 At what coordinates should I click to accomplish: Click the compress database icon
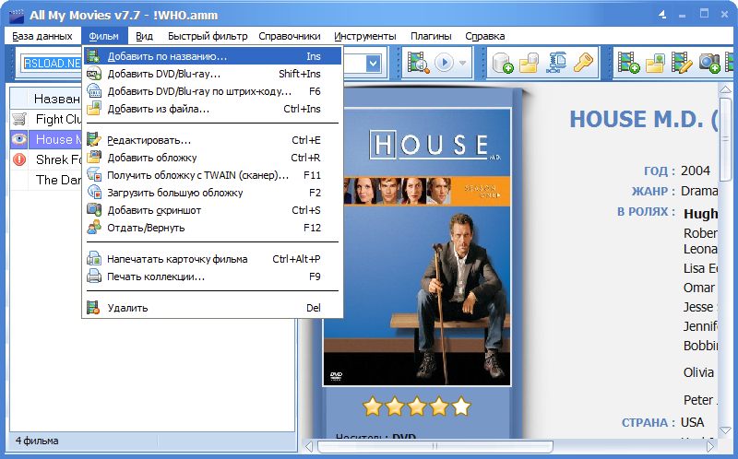point(556,63)
